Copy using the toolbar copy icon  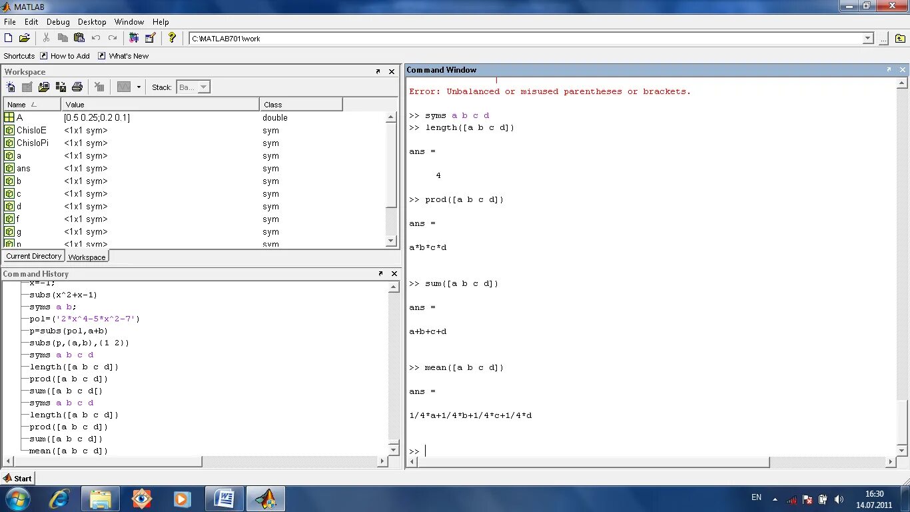[63, 38]
